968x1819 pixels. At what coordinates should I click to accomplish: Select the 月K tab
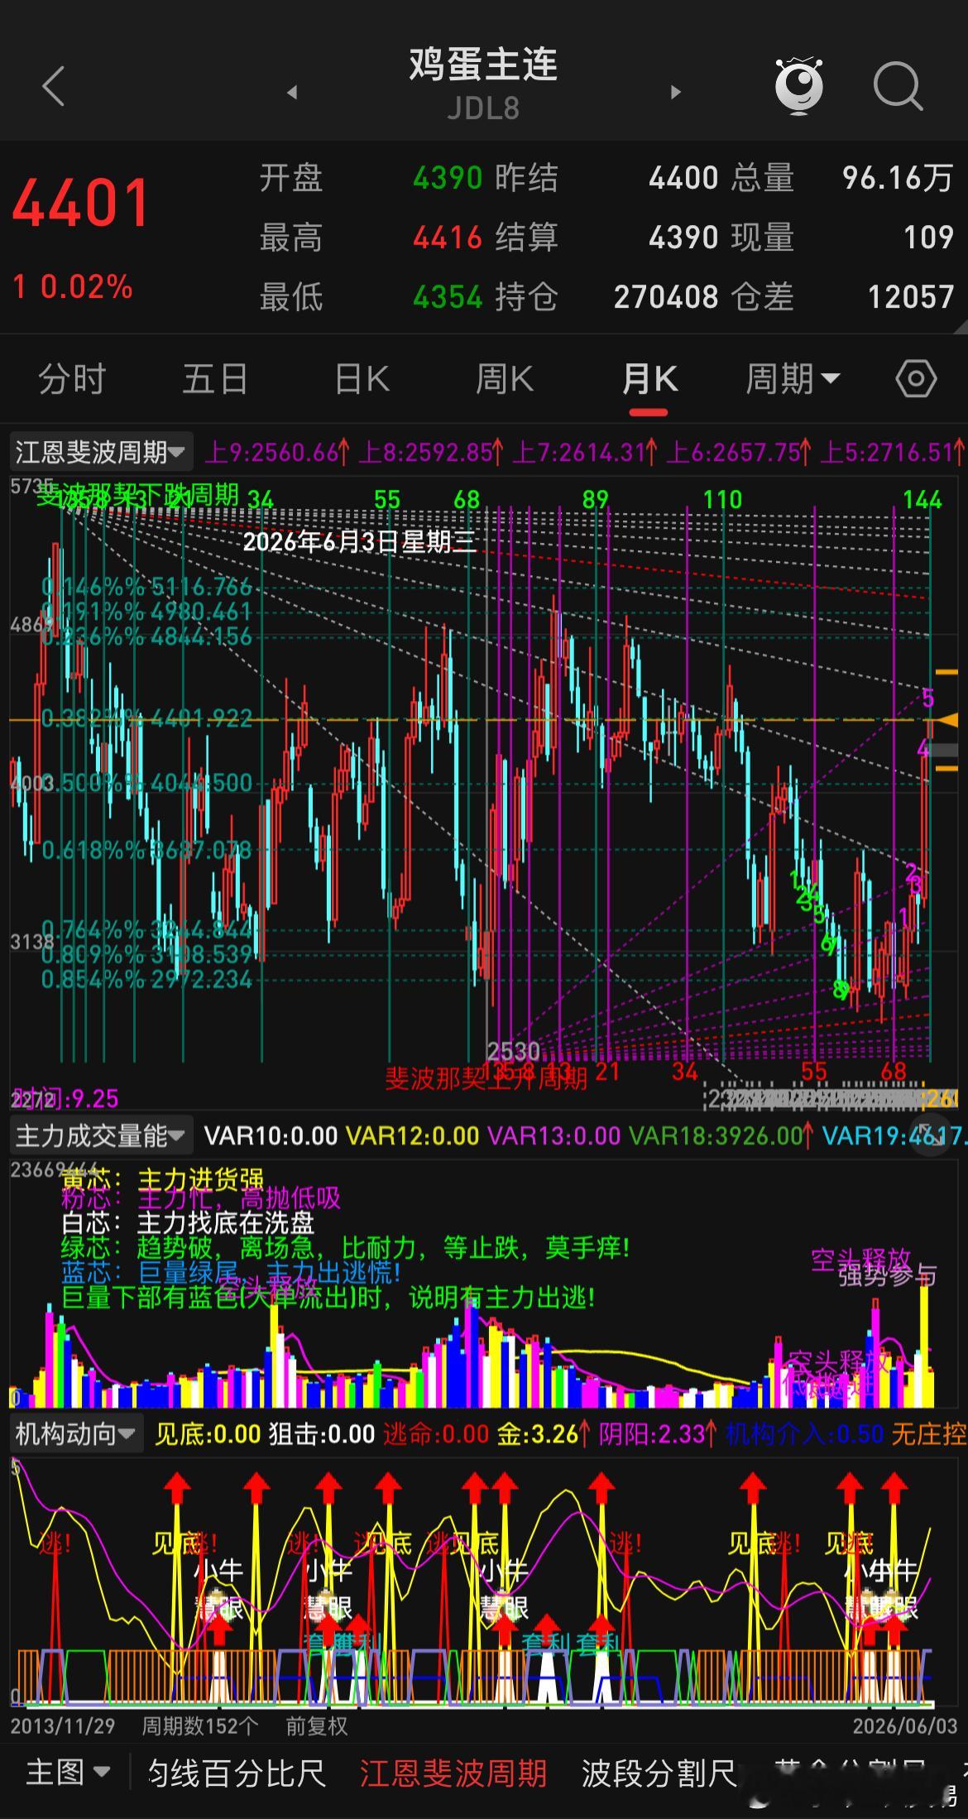(x=649, y=380)
